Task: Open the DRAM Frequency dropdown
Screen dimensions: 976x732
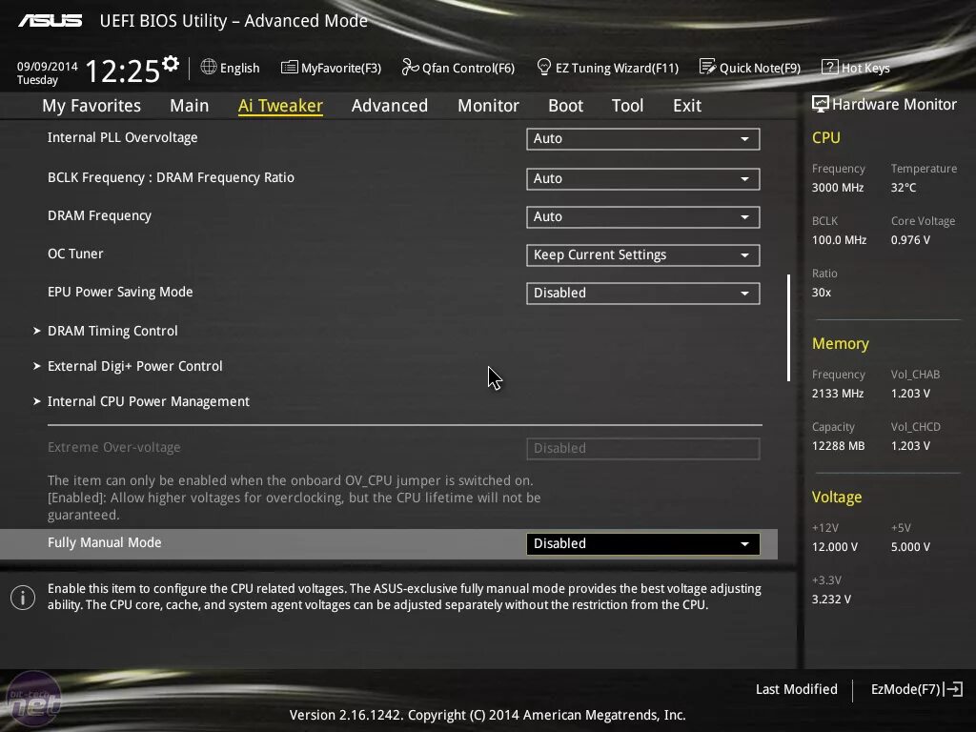Action: click(x=642, y=216)
